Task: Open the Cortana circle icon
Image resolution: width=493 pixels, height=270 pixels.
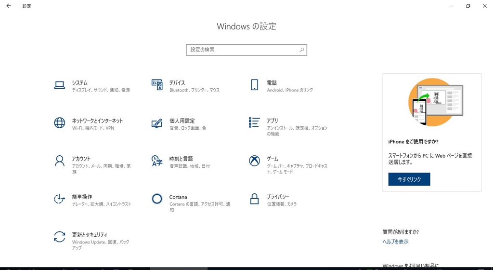Action: pyautogui.click(x=157, y=199)
